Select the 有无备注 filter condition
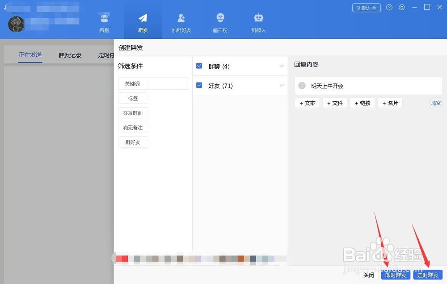 pyautogui.click(x=133, y=127)
